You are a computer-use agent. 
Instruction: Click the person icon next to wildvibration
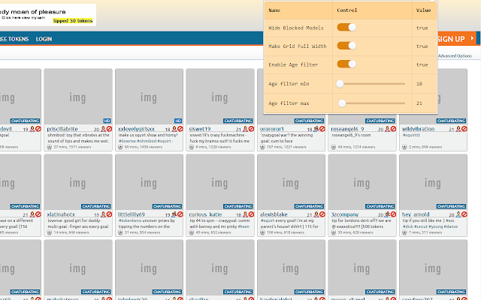458,129
